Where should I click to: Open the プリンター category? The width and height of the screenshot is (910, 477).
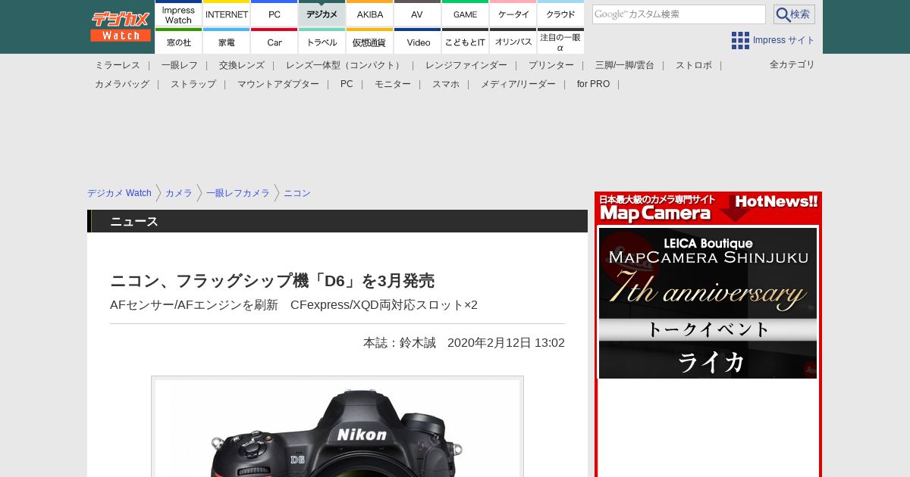551,65
